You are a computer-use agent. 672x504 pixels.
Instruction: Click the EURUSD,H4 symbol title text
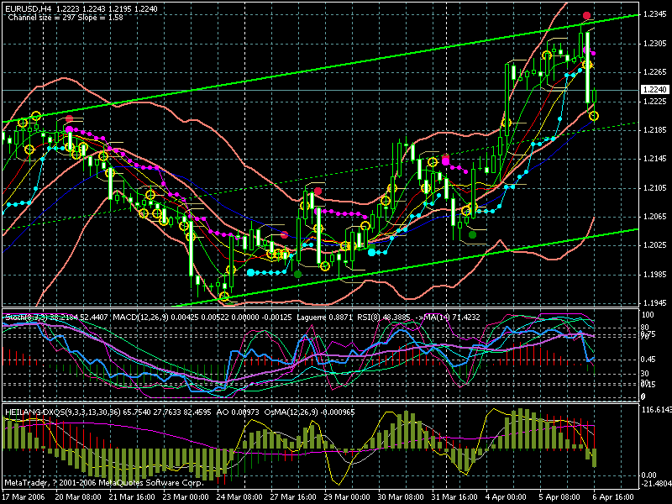point(29,8)
